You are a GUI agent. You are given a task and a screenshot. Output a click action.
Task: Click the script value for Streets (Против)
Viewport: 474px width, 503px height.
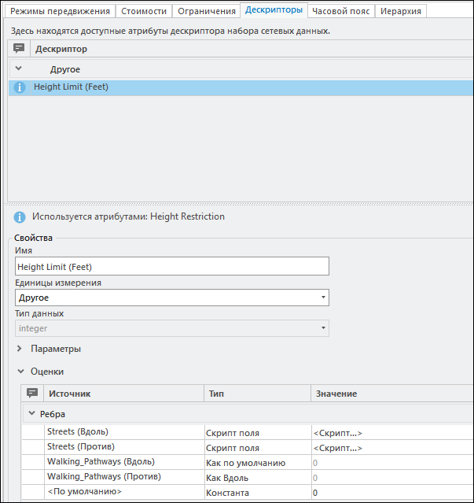(338, 448)
